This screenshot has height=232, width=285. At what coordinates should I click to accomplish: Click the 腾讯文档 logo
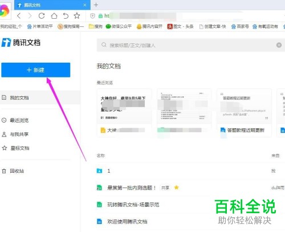click(21, 42)
